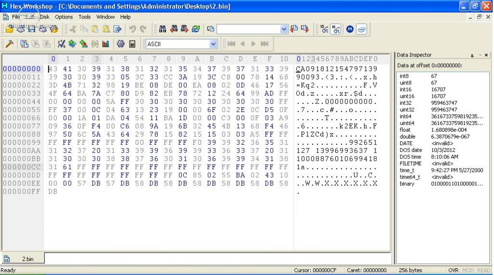This screenshot has width=494, height=275.
Task: Click the Print icon
Action: coord(42,29)
